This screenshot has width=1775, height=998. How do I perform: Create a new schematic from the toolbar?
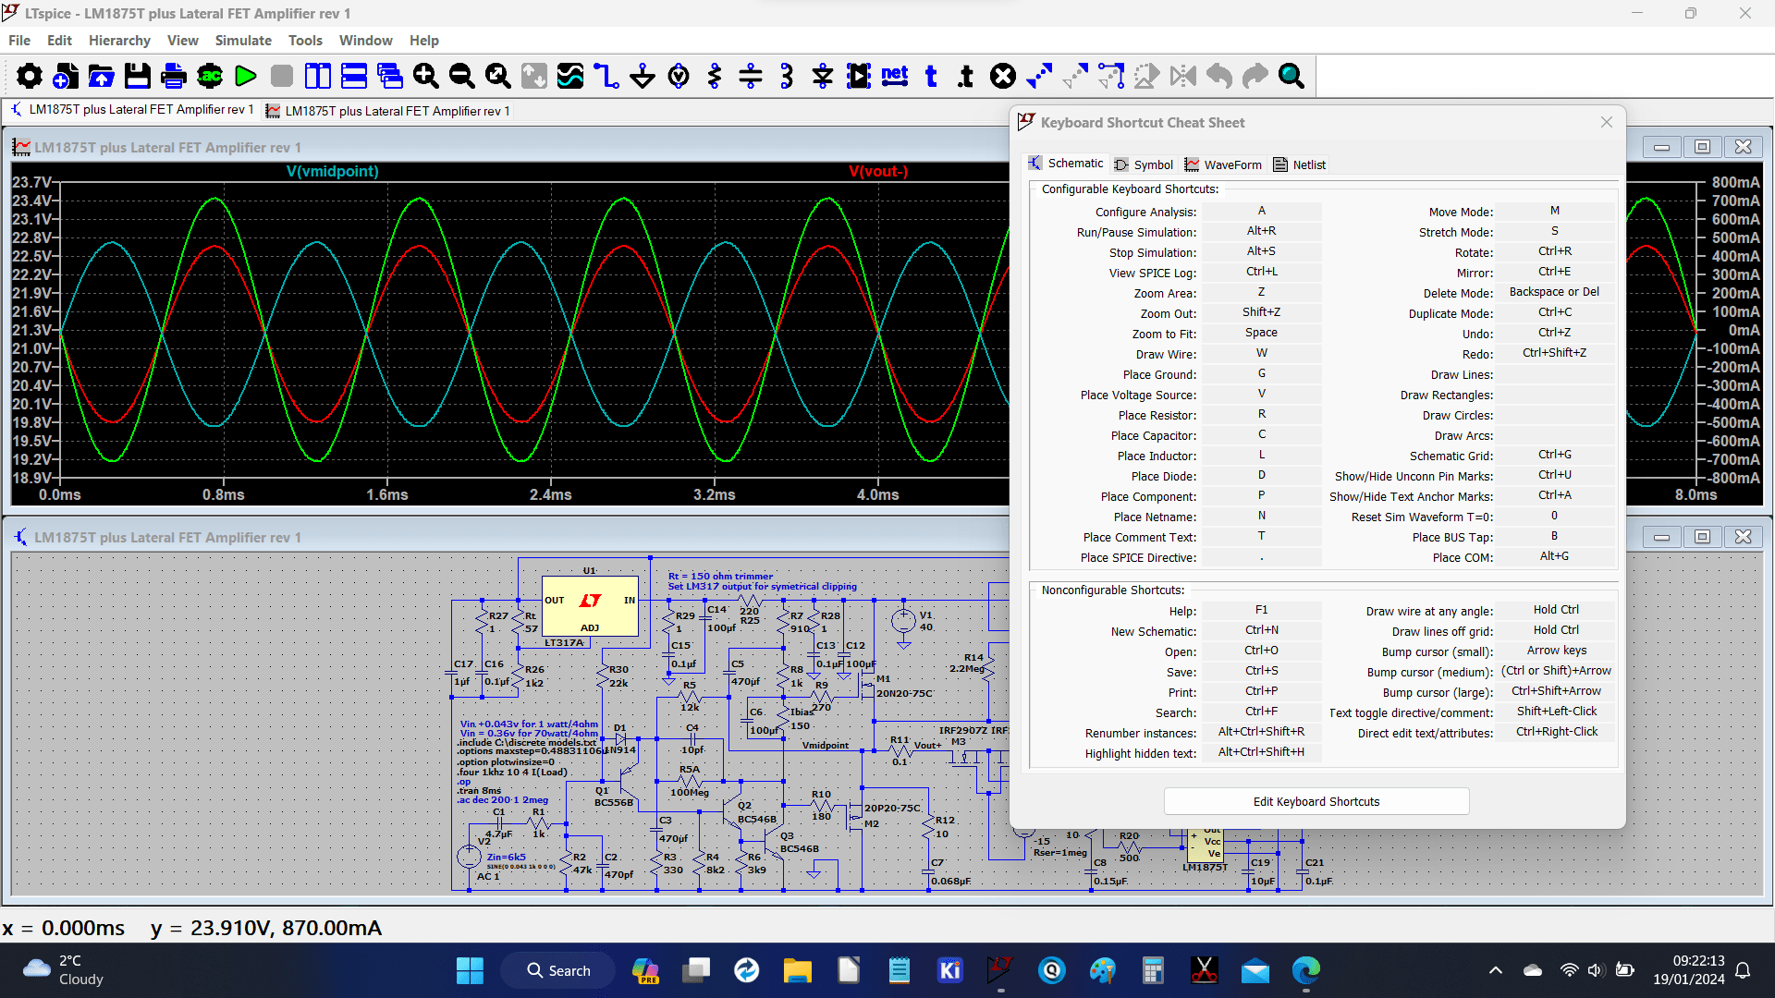click(66, 76)
